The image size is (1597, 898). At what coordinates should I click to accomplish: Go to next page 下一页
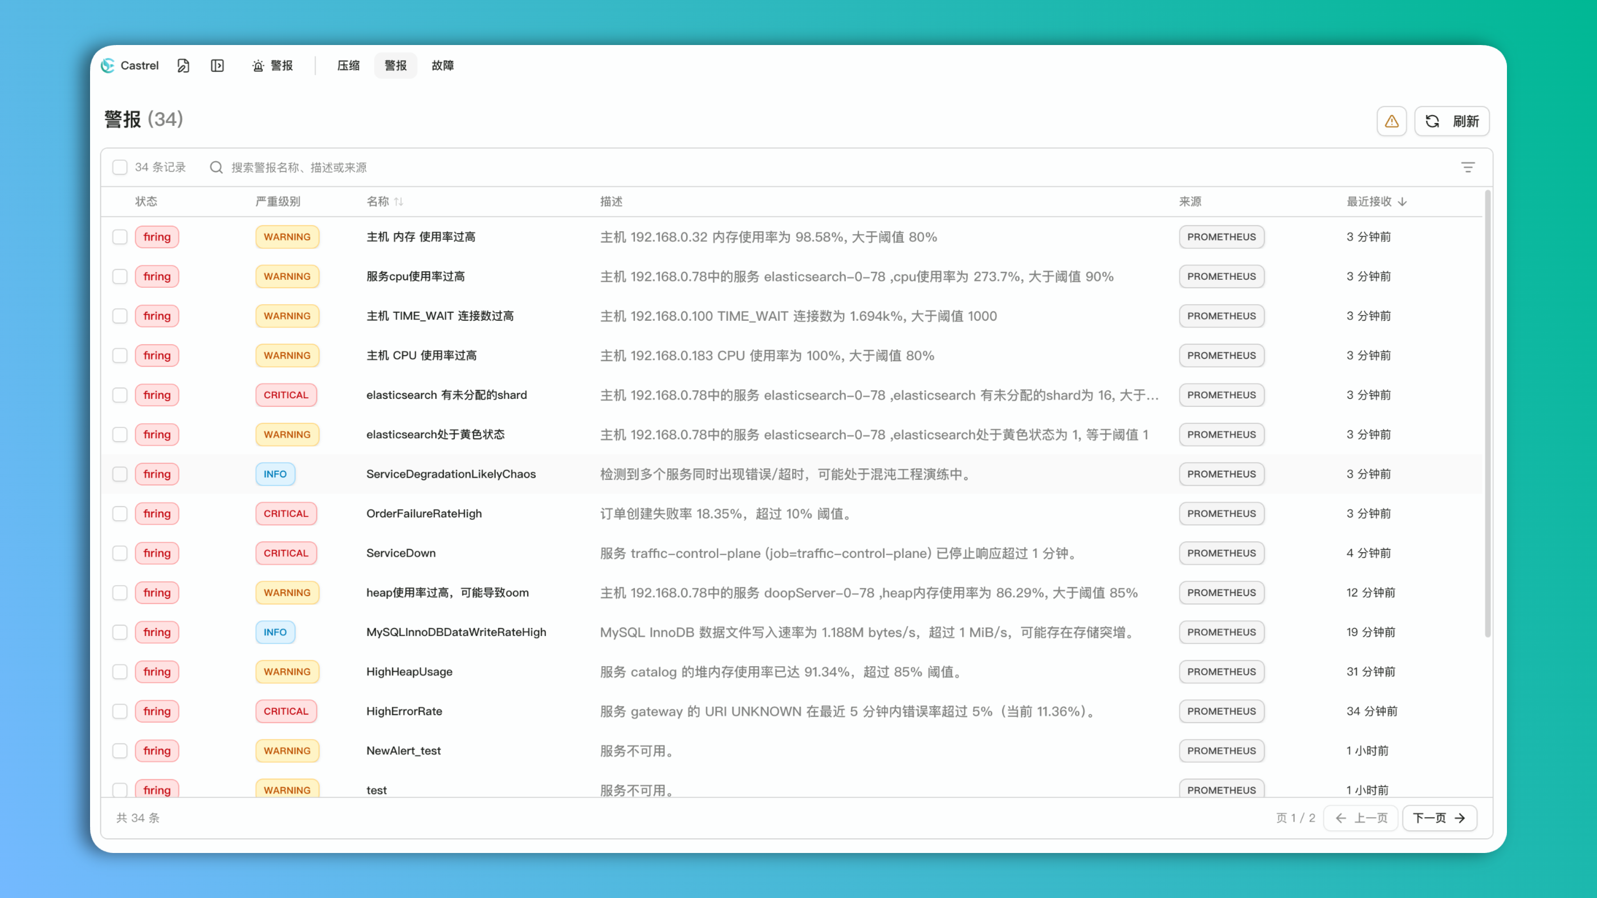(1439, 818)
